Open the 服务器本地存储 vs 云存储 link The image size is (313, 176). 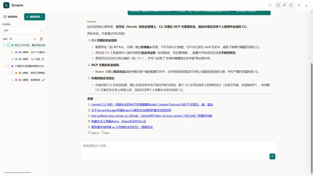tap(122, 127)
